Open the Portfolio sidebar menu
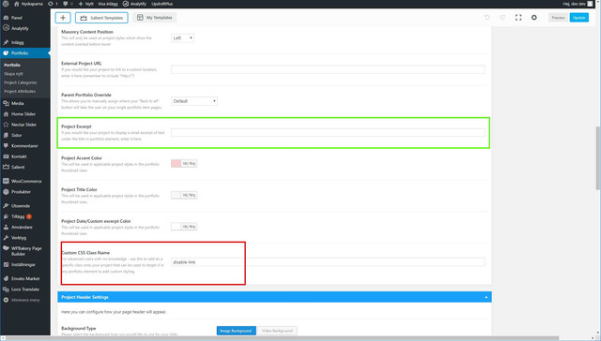This screenshot has height=341, width=601. pos(25,53)
